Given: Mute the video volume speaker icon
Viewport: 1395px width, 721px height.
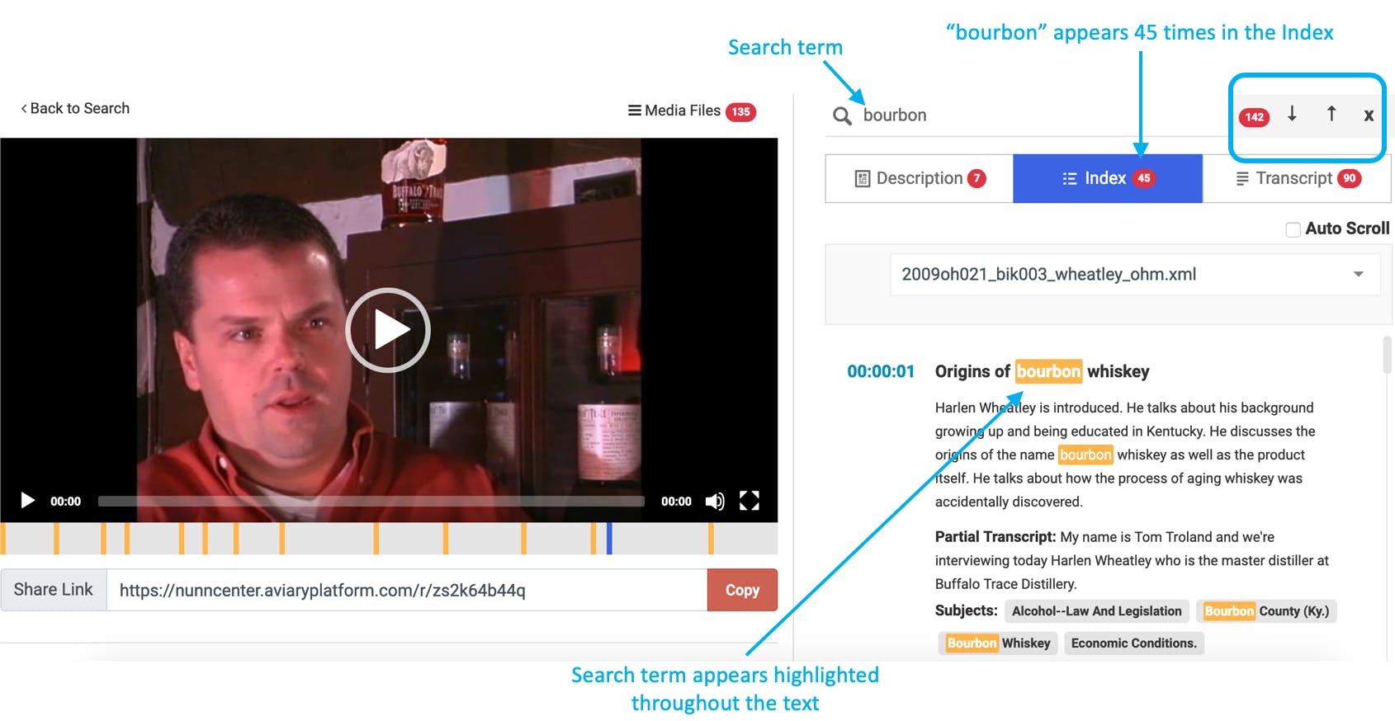Looking at the screenshot, I should click(715, 501).
